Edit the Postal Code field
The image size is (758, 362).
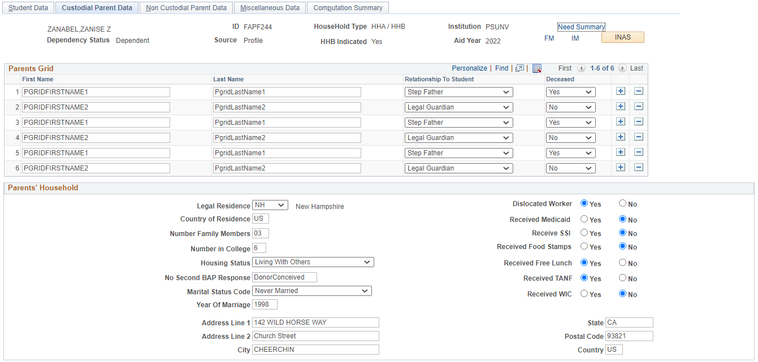[629, 336]
